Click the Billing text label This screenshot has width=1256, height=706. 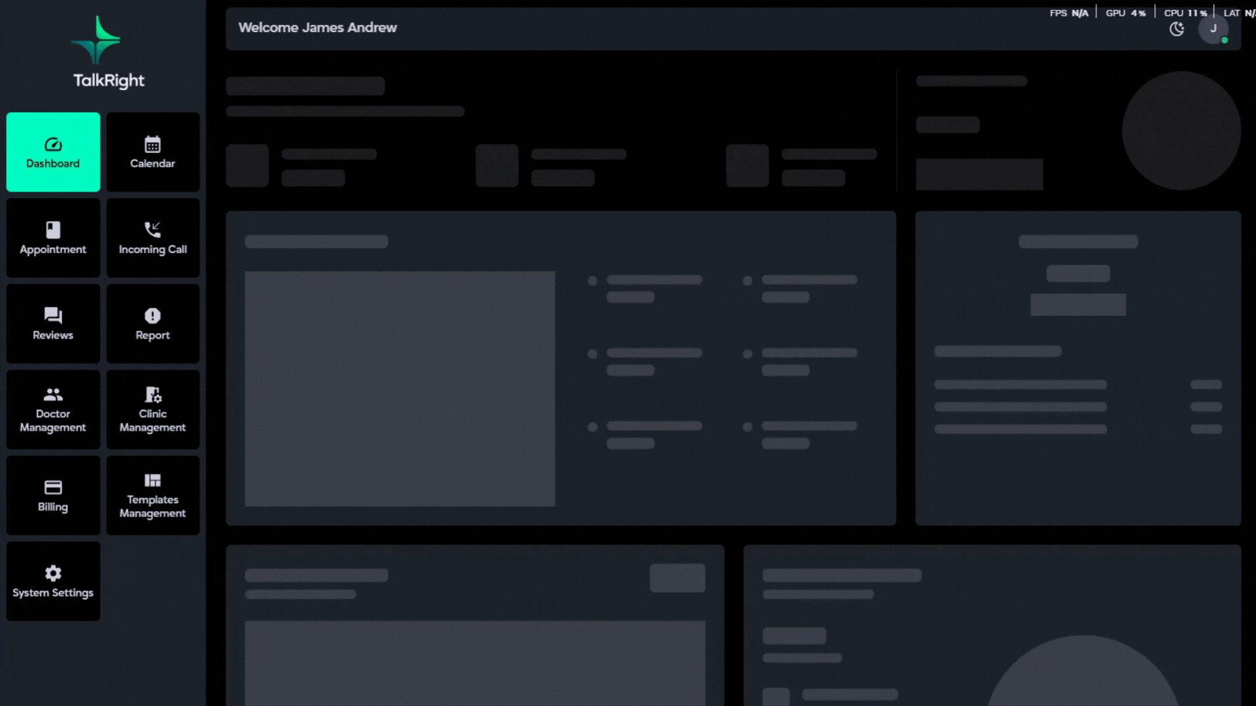click(53, 507)
